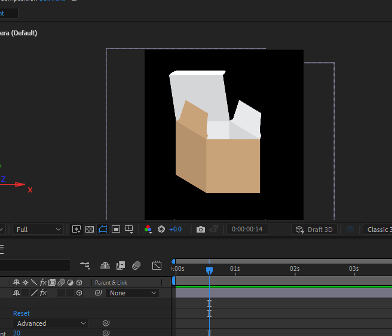Open the Full resolution dropdown

(38, 230)
